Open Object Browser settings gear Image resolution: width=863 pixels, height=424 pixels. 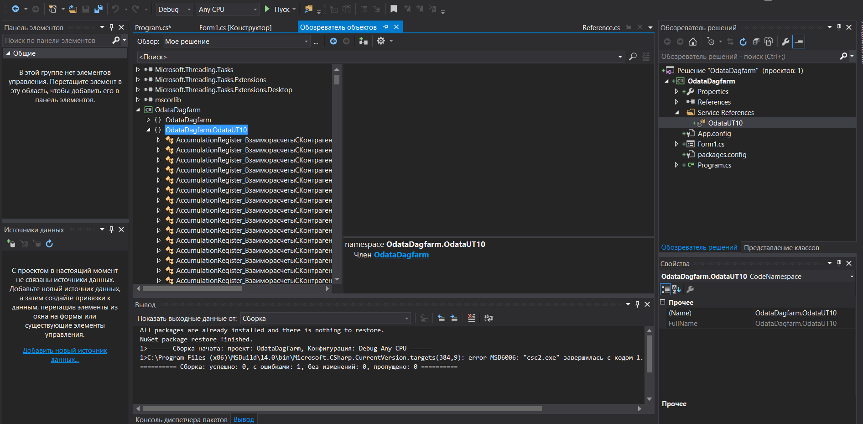pos(381,41)
